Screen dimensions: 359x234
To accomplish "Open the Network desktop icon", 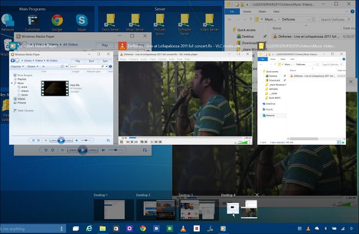I will point(8,22).
